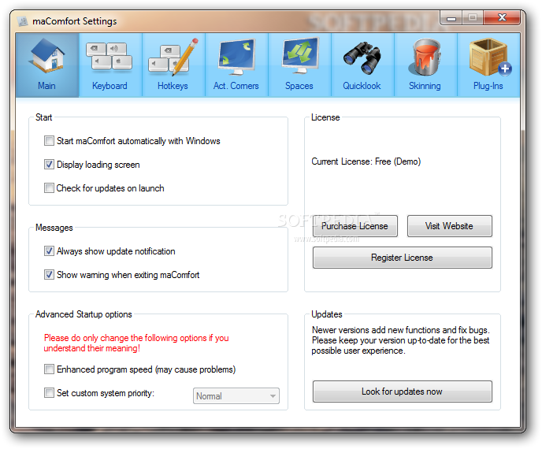This screenshot has height=449, width=542.
Task: Click the 'Newer versions add new functions' text
Action: coord(400,340)
